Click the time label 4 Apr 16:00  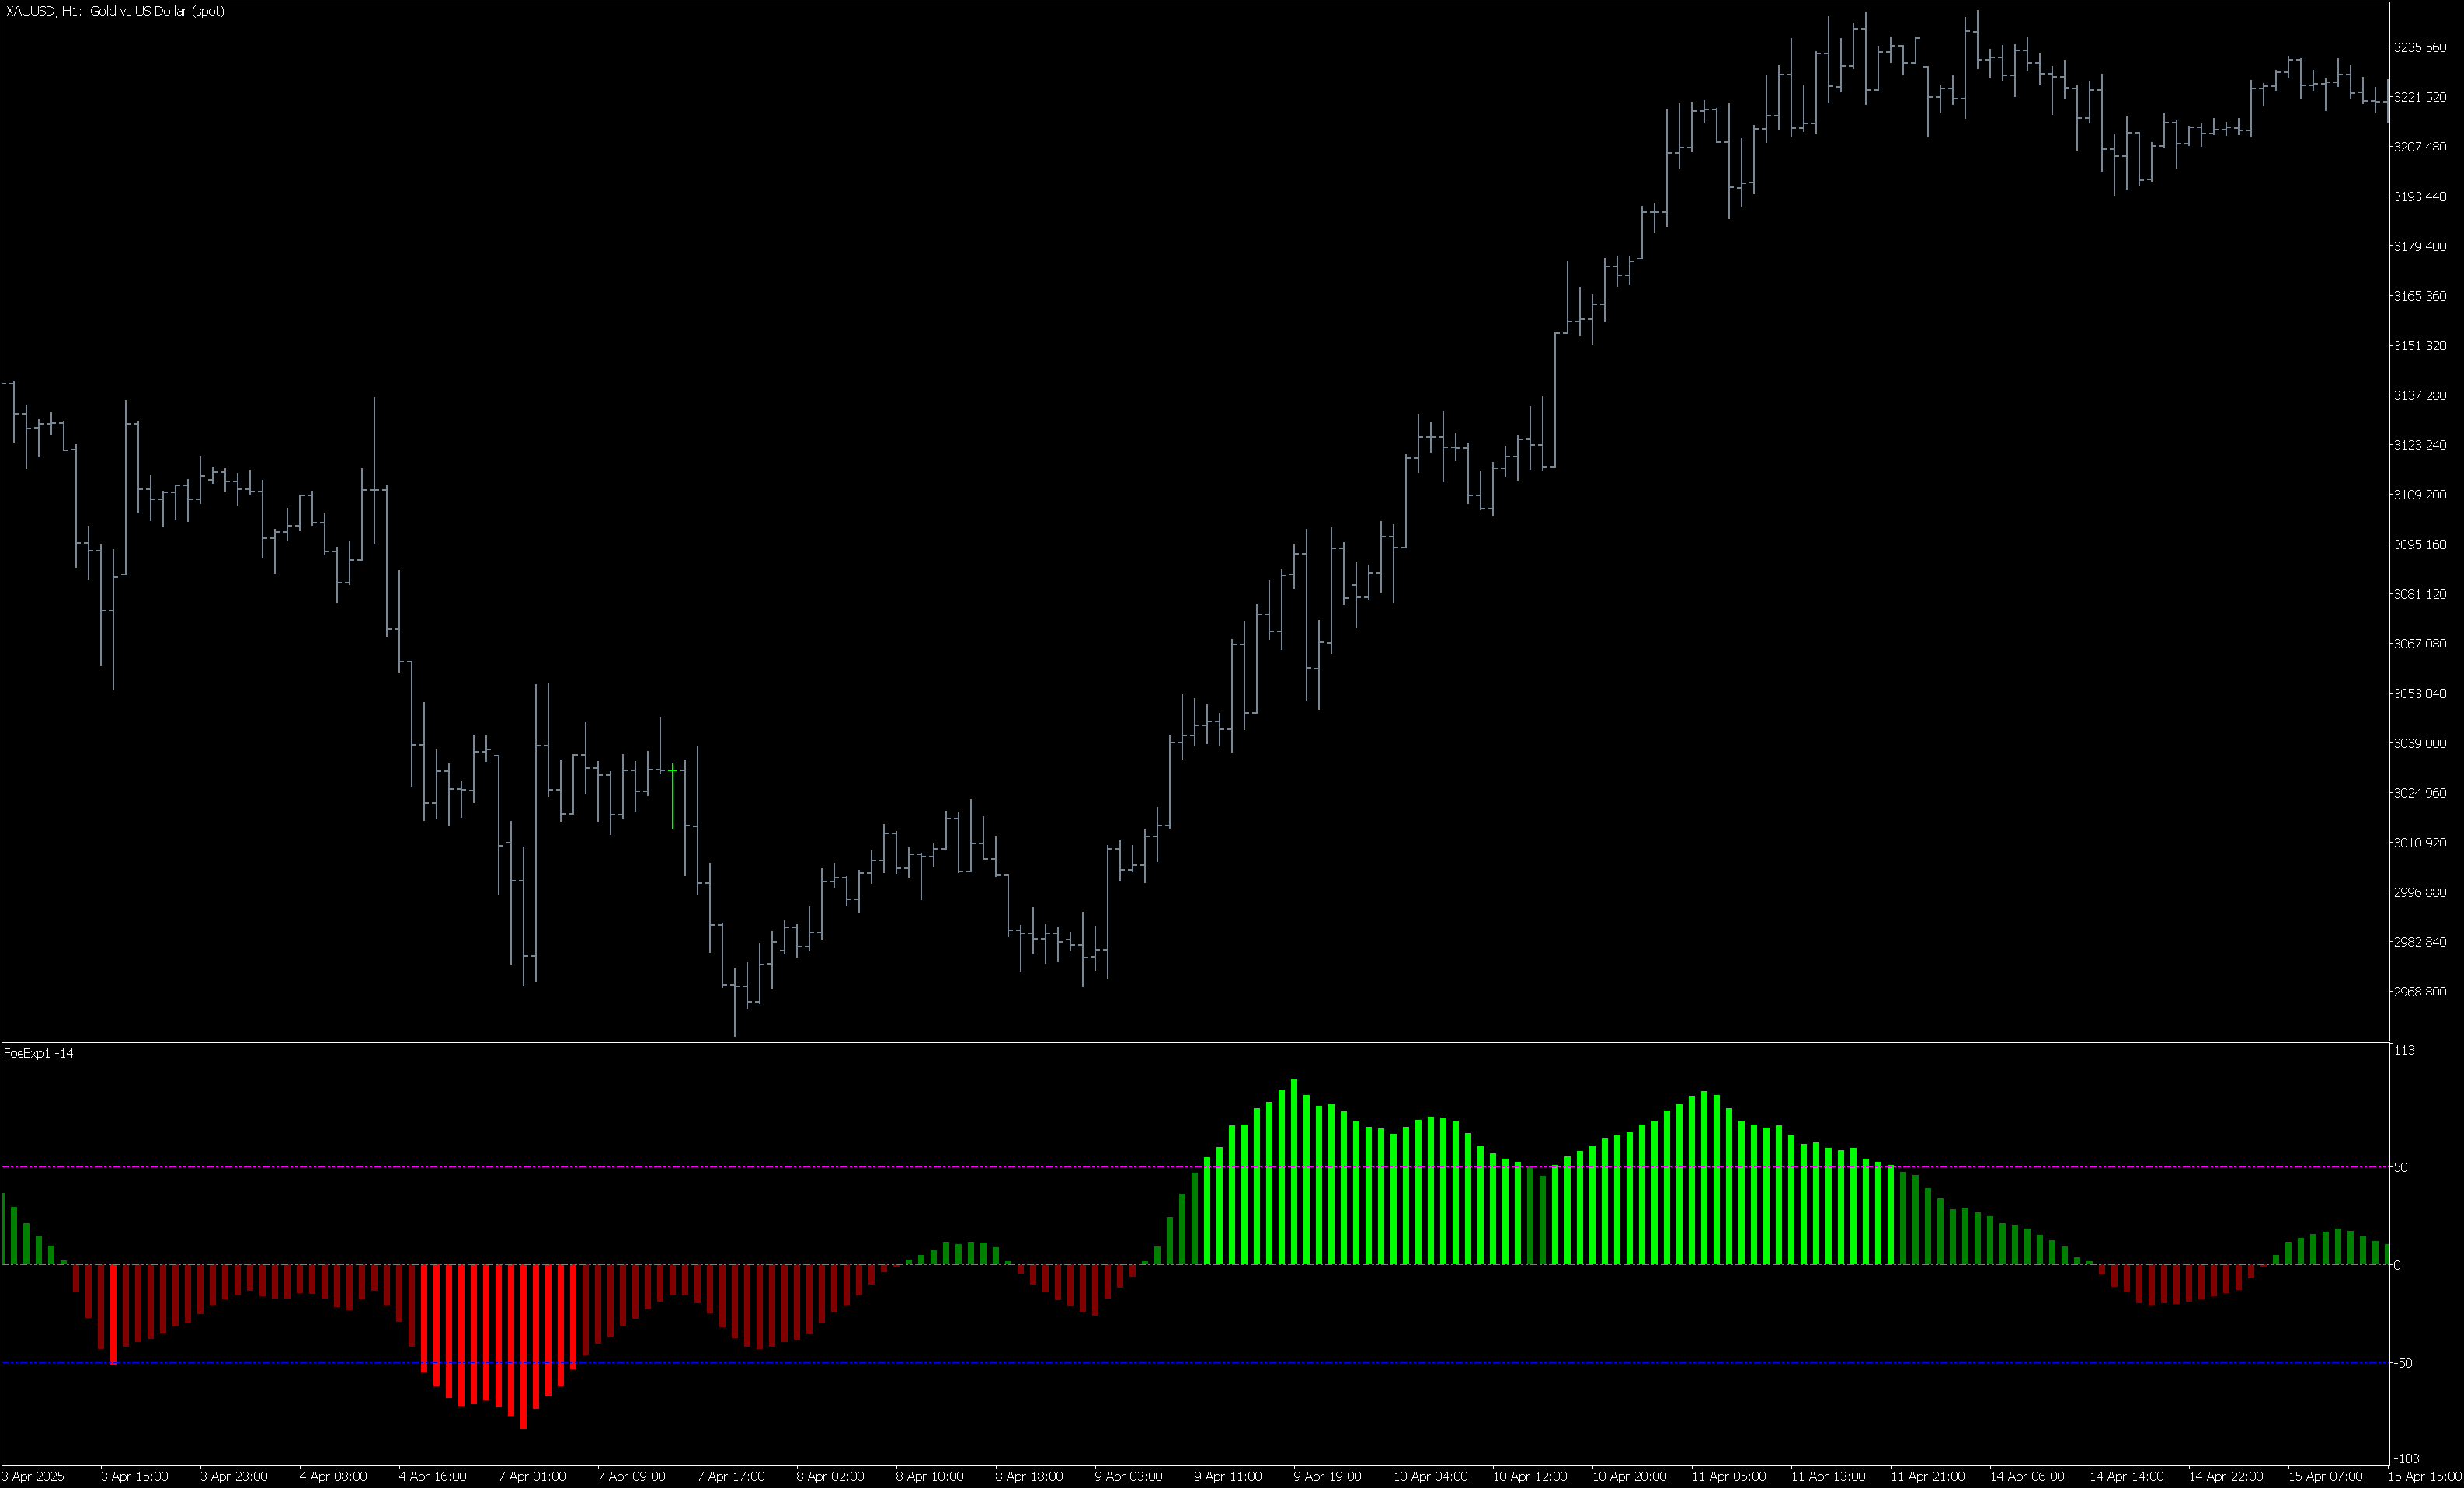pyautogui.click(x=432, y=1477)
